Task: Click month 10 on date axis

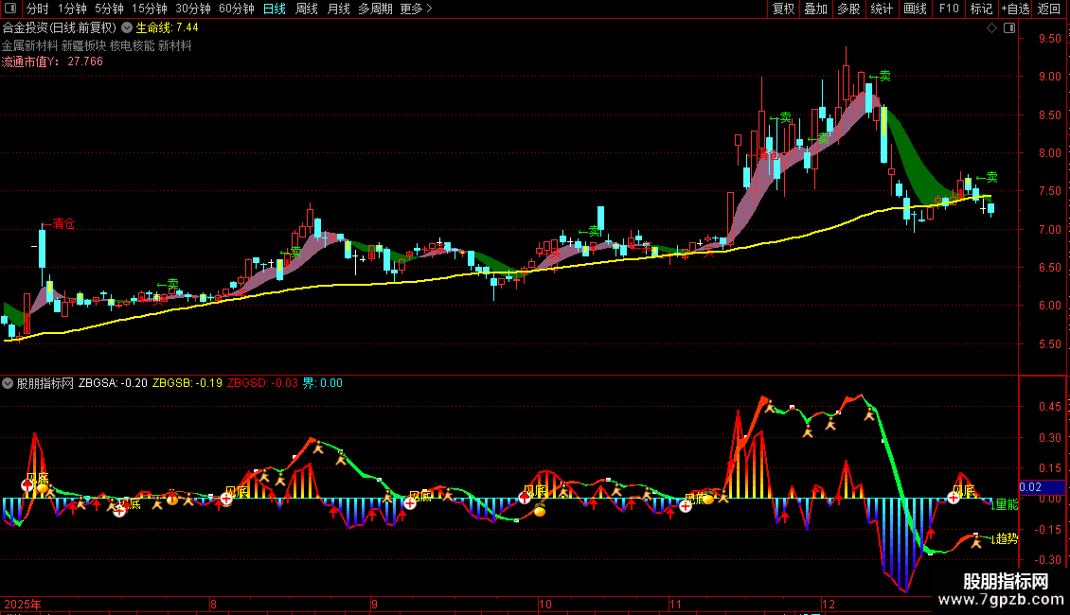Action: pos(544,604)
